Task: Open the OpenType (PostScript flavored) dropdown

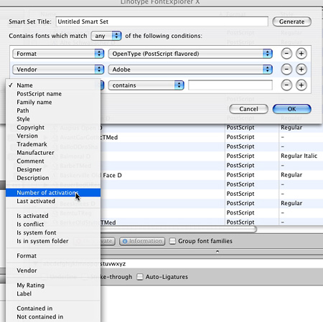Action: pyautogui.click(x=190, y=54)
